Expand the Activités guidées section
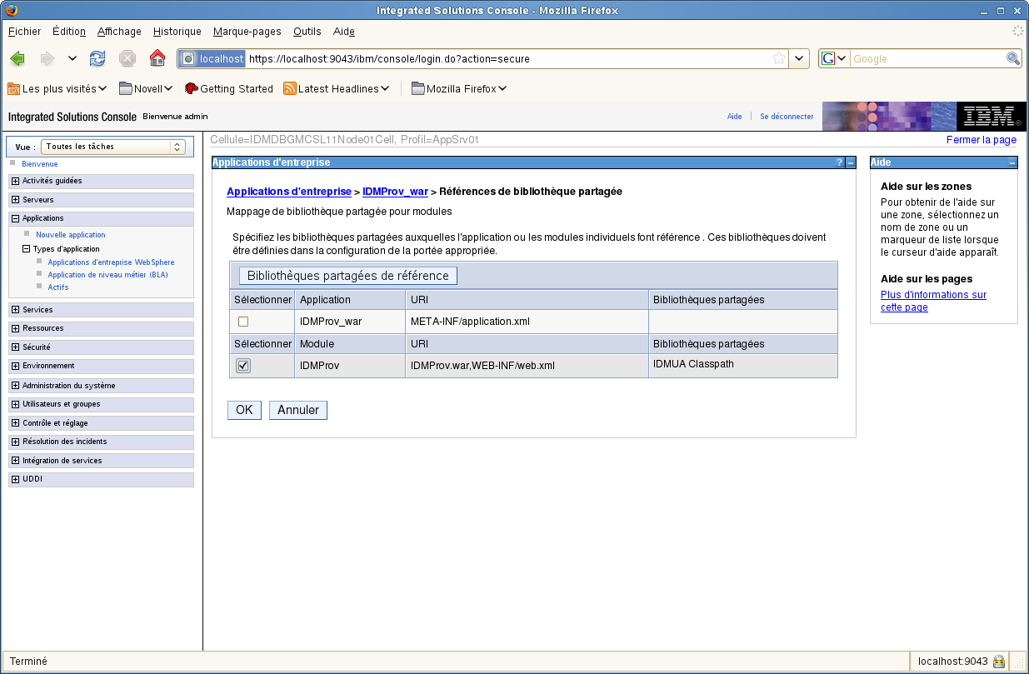The width and height of the screenshot is (1029, 674). 16,181
